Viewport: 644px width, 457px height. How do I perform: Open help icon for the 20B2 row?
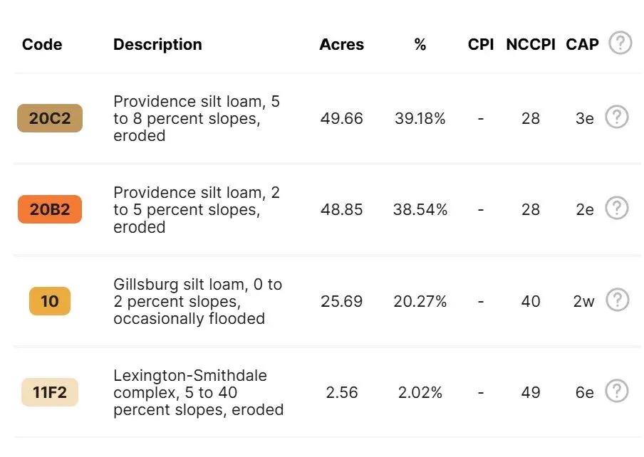[617, 208]
